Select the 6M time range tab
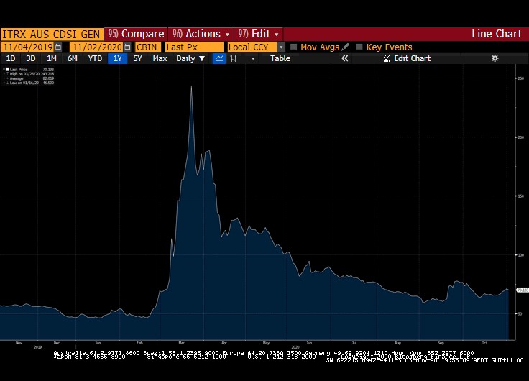 click(x=72, y=58)
